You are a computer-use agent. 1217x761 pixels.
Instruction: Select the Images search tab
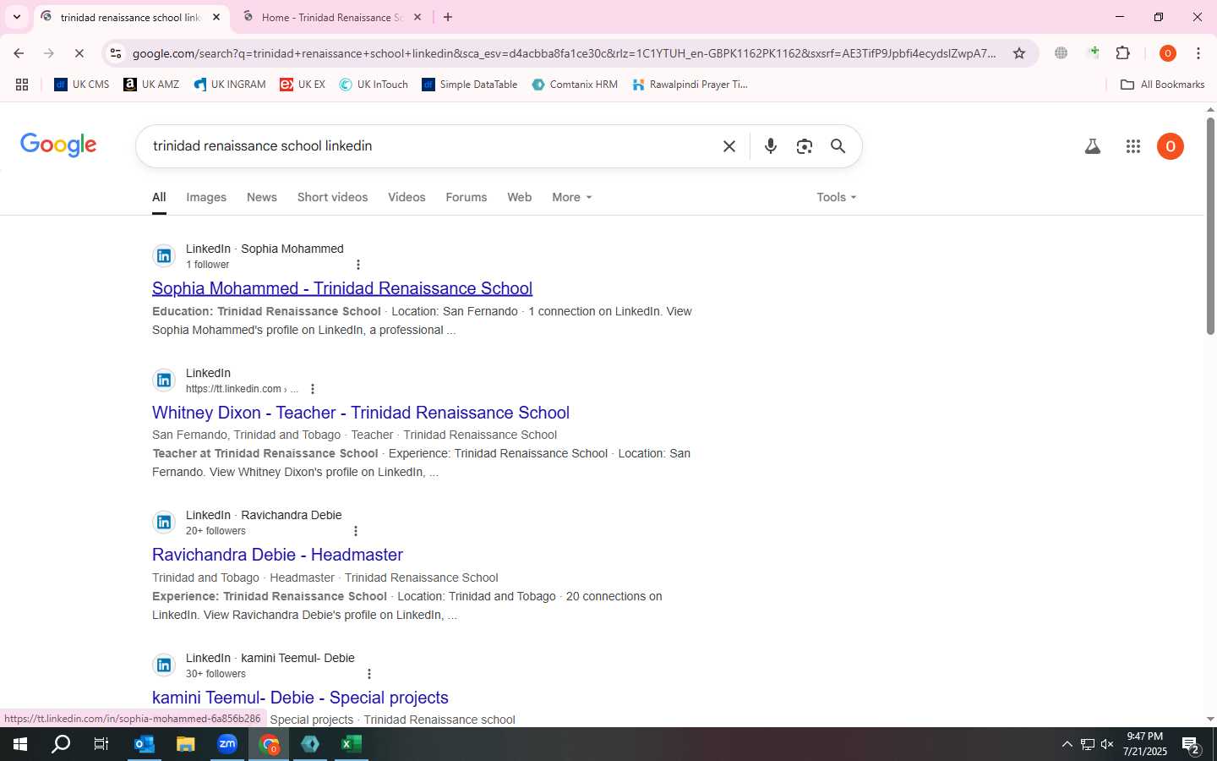pos(206,197)
